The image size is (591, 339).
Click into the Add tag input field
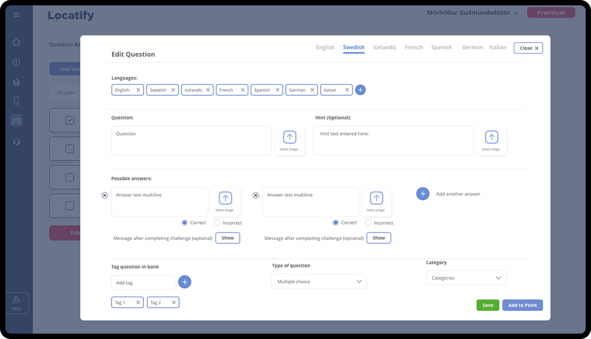(143, 283)
